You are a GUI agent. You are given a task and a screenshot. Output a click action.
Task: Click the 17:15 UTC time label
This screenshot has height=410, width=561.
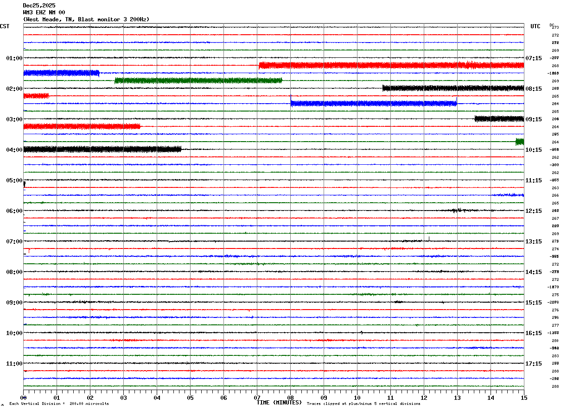[x=534, y=364]
